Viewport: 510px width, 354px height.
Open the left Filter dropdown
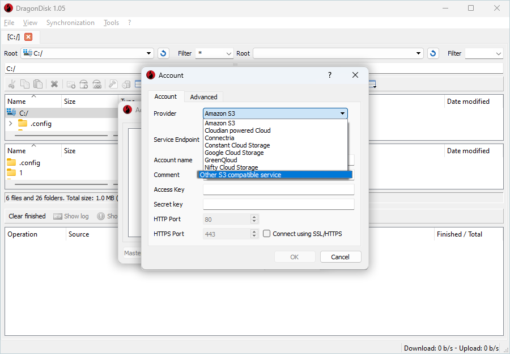[x=229, y=53]
